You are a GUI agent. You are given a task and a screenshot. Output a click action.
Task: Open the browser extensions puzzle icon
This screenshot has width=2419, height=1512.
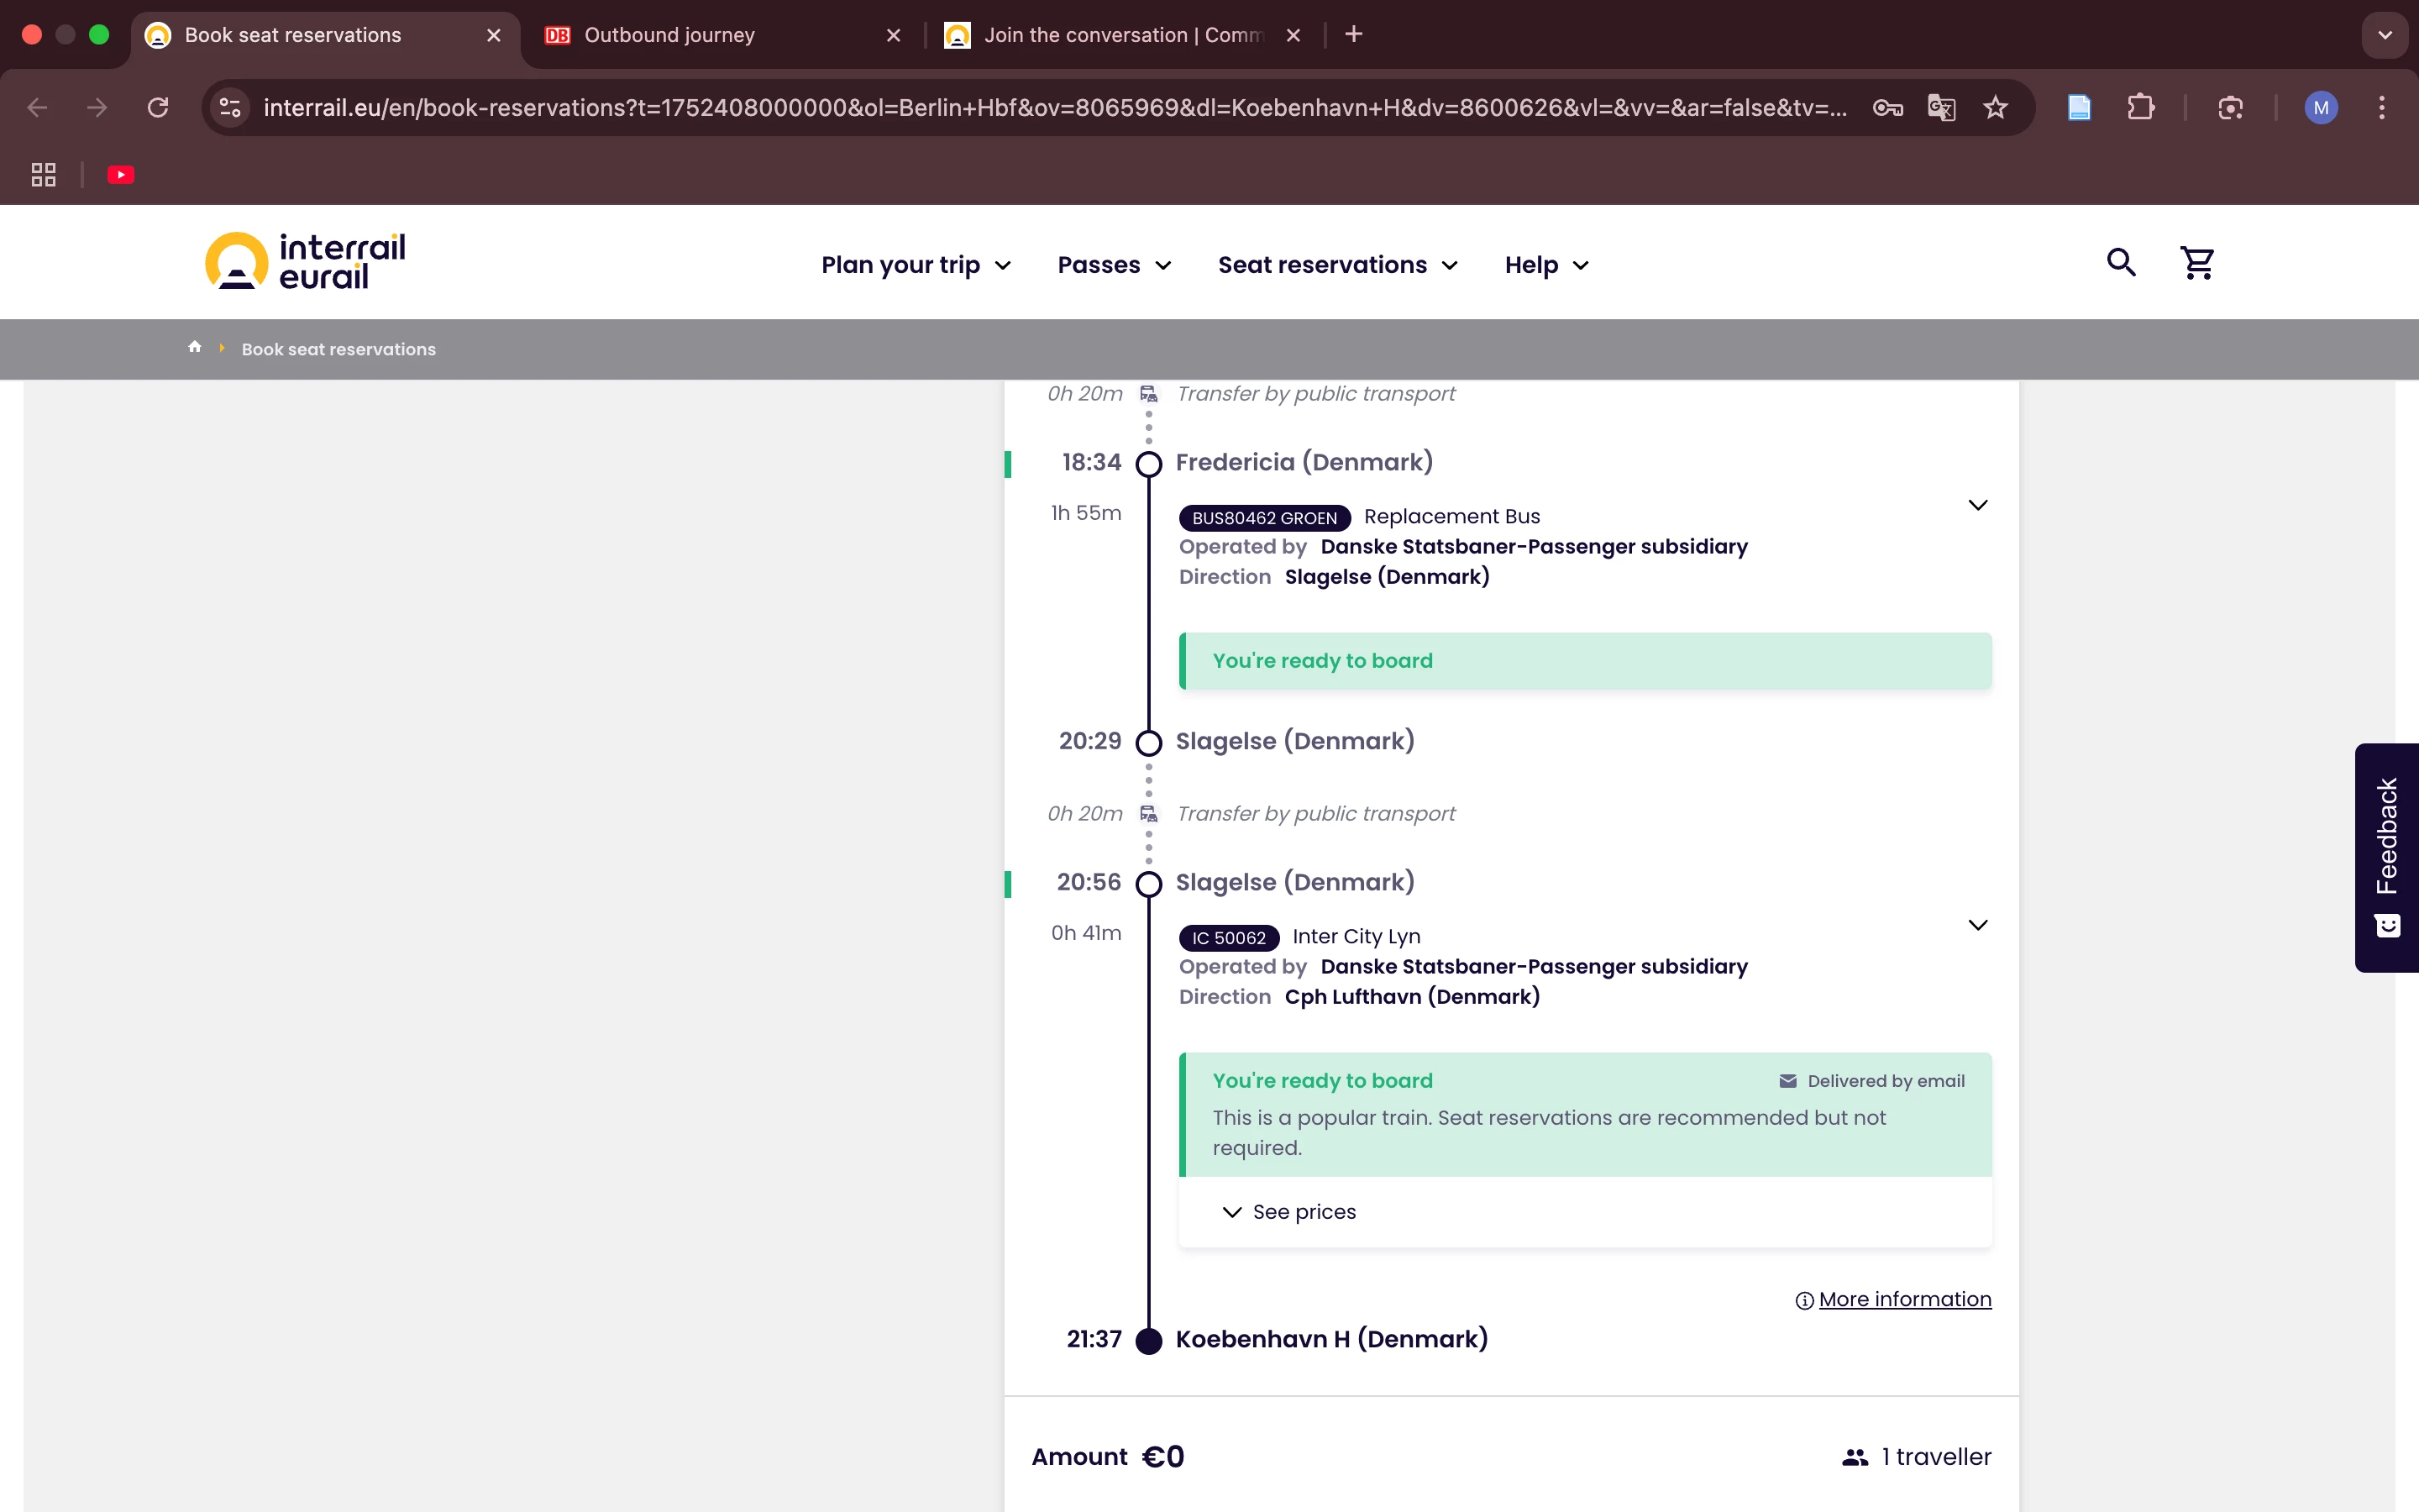pyautogui.click(x=2140, y=108)
